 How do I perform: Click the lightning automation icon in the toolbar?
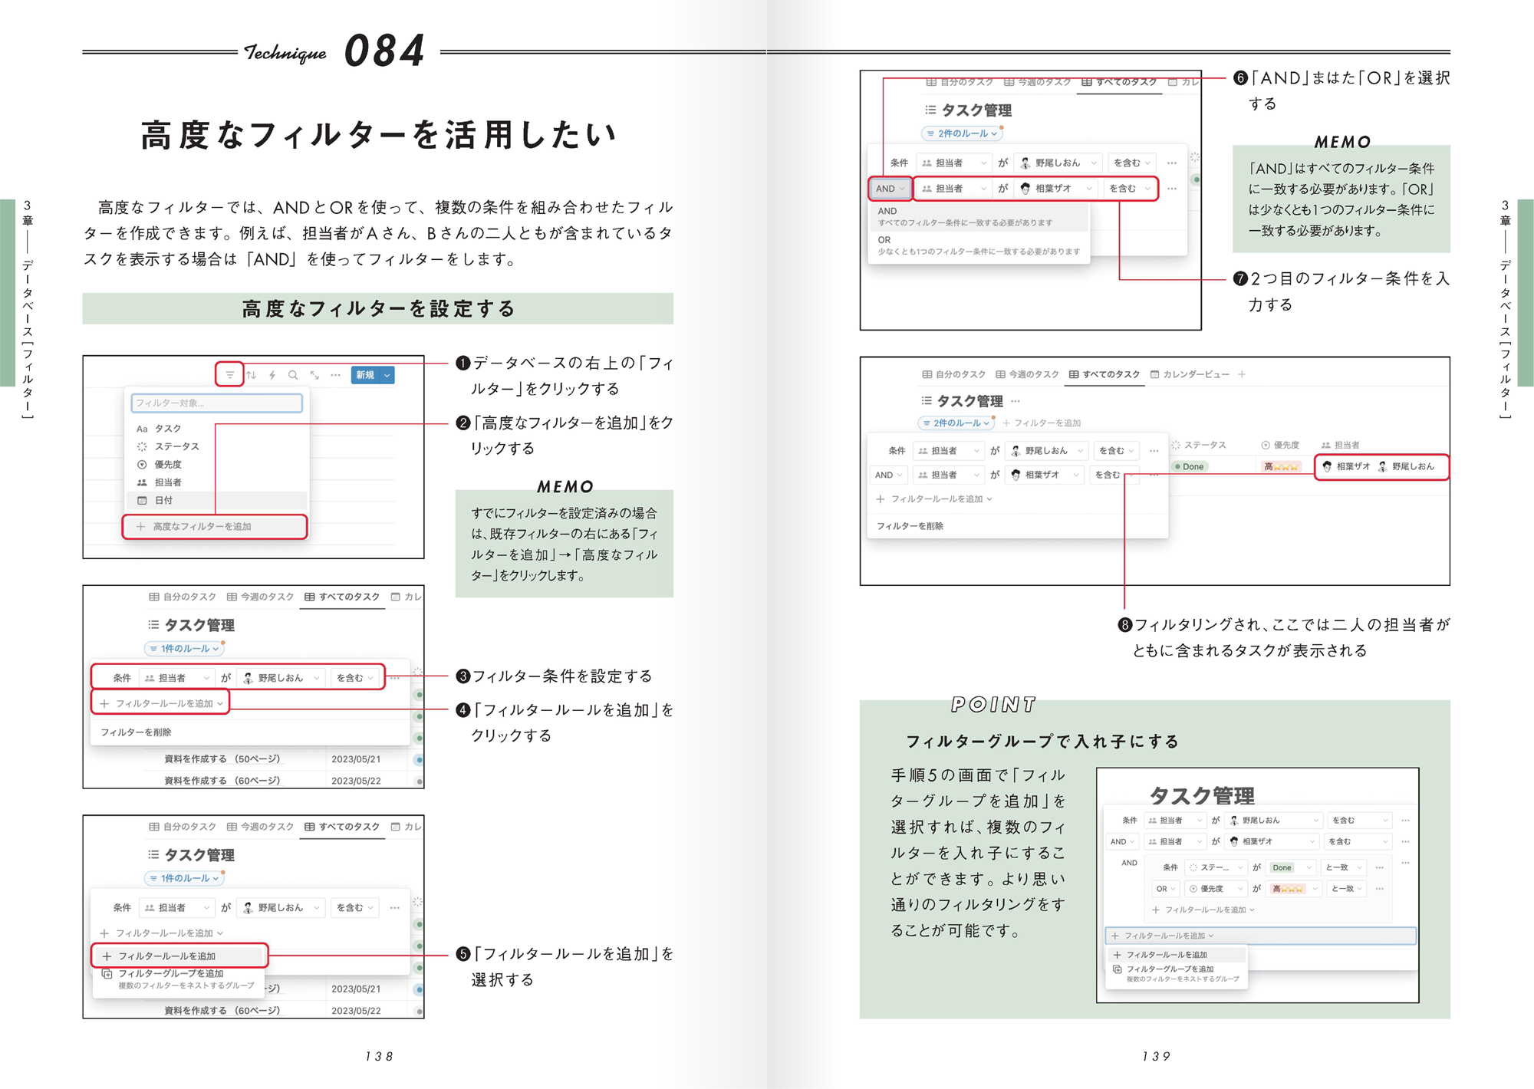pyautogui.click(x=272, y=375)
